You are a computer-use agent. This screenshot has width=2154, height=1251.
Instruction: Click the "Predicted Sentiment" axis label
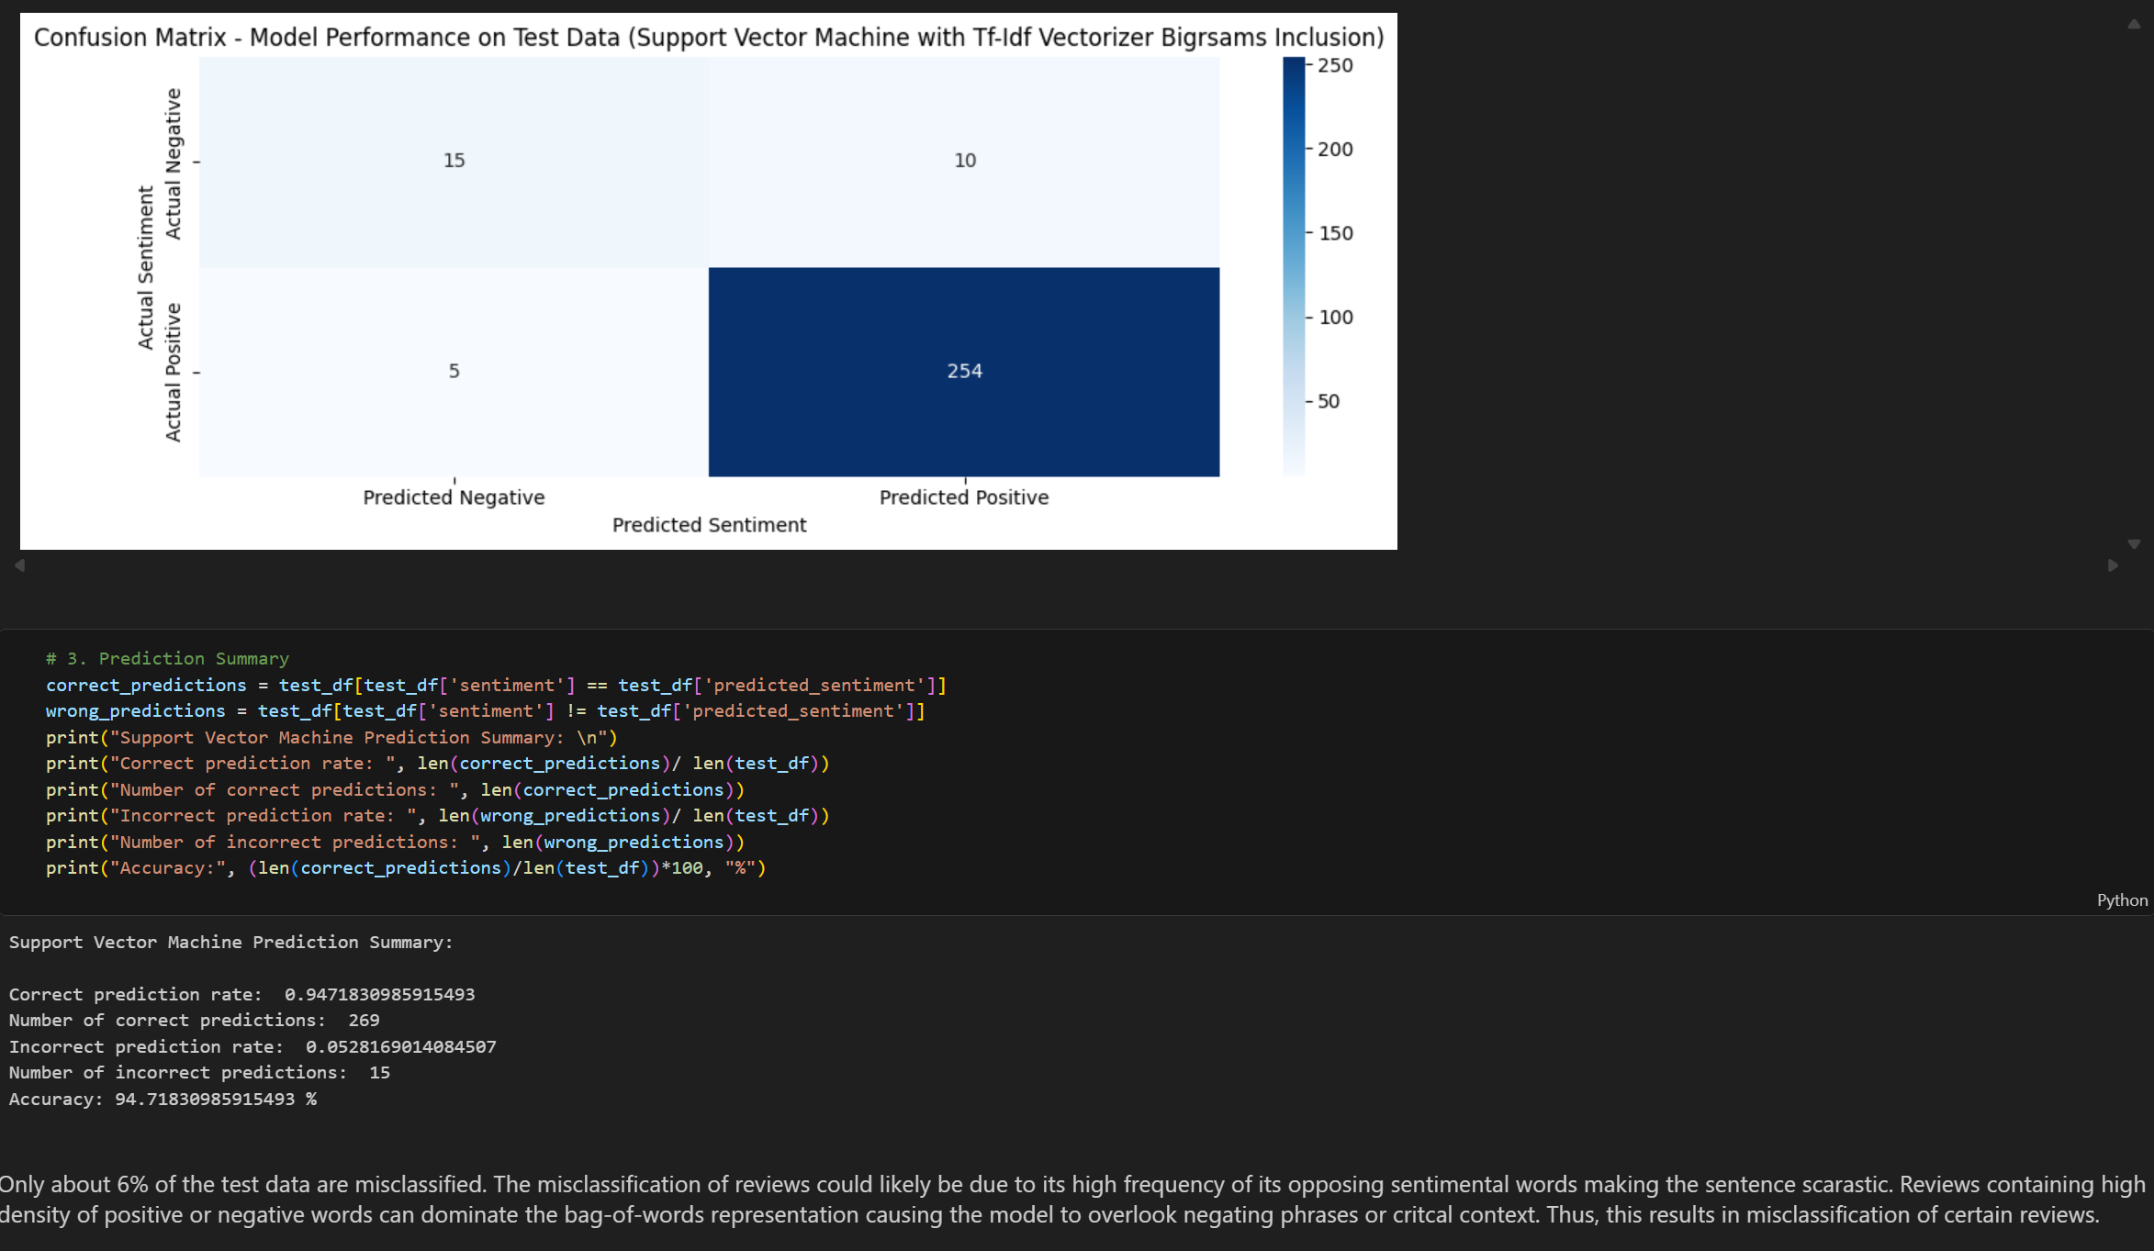pyautogui.click(x=709, y=525)
